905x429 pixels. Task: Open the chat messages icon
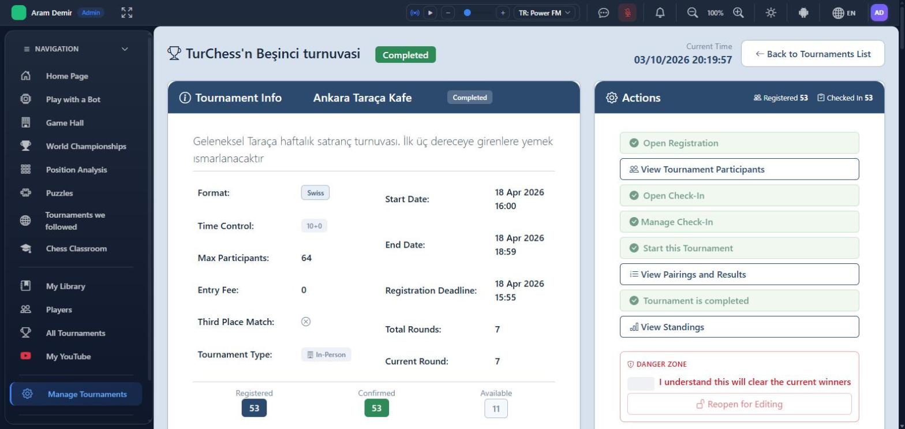point(604,13)
